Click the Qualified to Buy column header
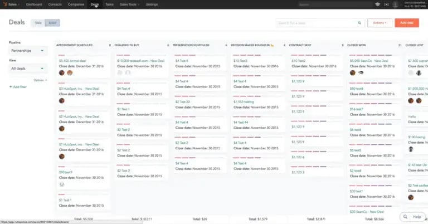This screenshot has height=224, width=428. (127, 45)
